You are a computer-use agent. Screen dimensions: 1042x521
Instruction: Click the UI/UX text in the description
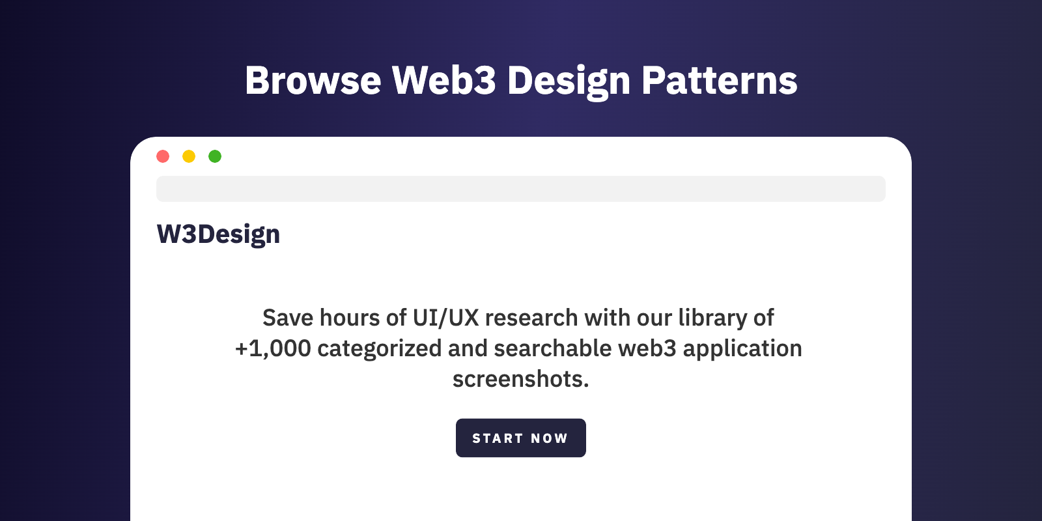click(x=446, y=318)
